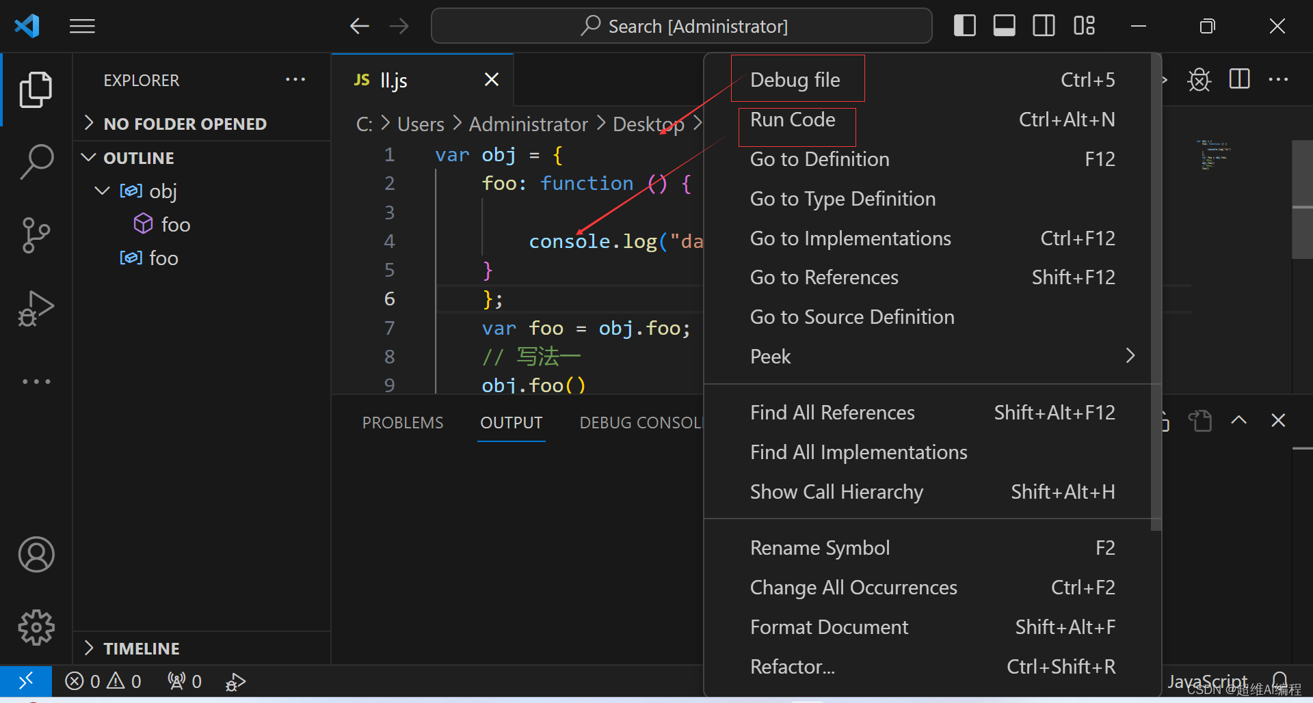Click the ports forwarded status item

(x=185, y=681)
